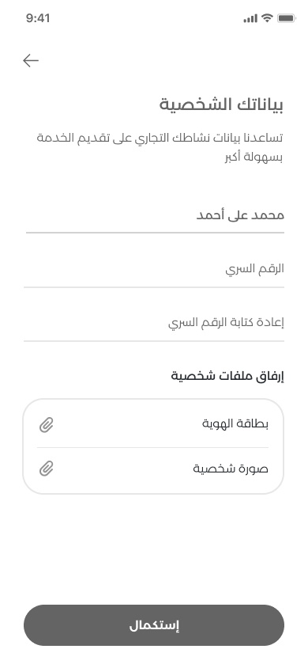Image resolution: width=308 pixels, height=668 pixels.
Task: Click the إرفاق ملفات شخصية section label
Action: click(x=227, y=376)
